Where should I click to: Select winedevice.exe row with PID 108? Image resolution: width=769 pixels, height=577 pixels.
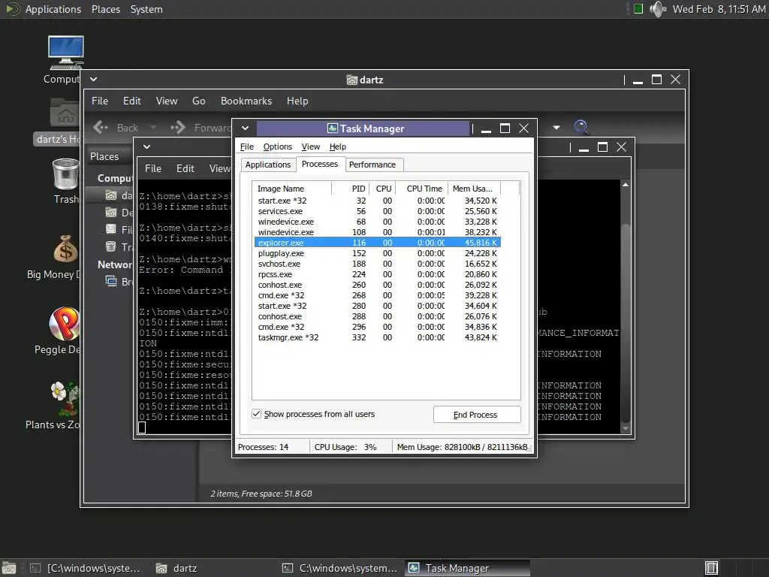click(x=377, y=232)
